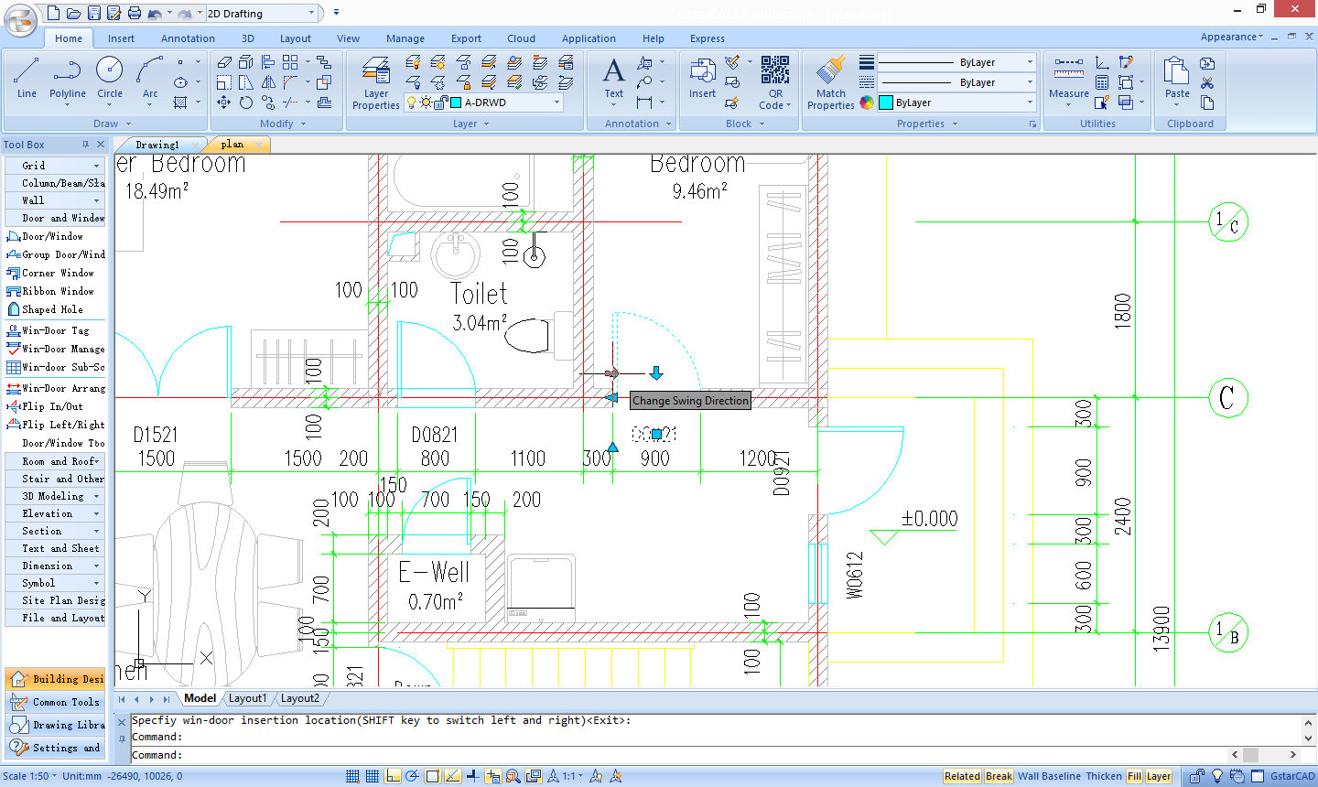Open the Appearance dropdown menu
The height and width of the screenshot is (787, 1318).
1232,37
